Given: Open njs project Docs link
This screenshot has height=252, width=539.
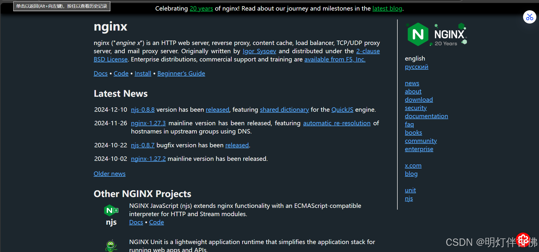Looking at the screenshot, I should (136, 222).
